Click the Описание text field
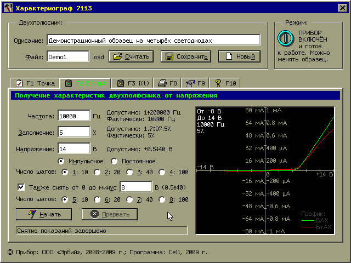Image resolution: width=351 pixels, height=263 pixels. pos(154,40)
